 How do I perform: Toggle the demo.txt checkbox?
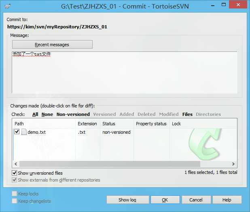[x=17, y=132]
